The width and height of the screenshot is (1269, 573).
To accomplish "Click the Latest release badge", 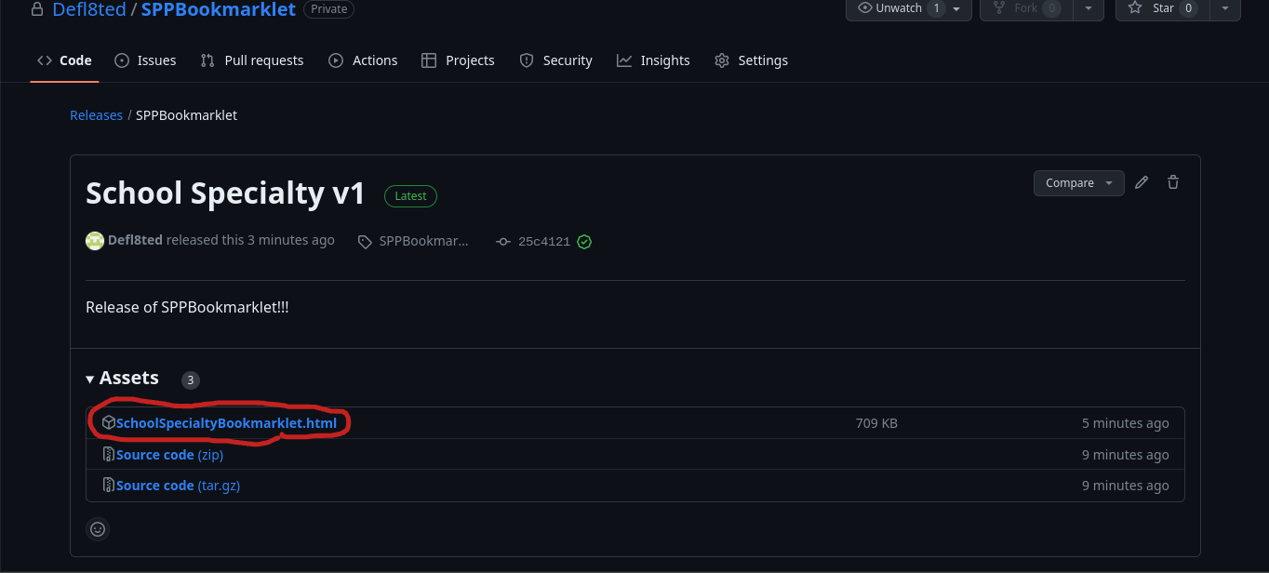I will pyautogui.click(x=410, y=196).
